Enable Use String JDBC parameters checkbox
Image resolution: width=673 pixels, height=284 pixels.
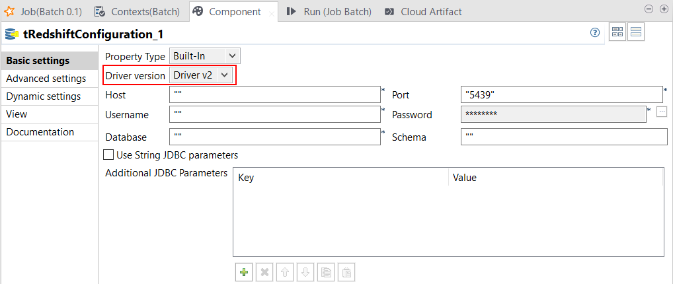point(109,155)
